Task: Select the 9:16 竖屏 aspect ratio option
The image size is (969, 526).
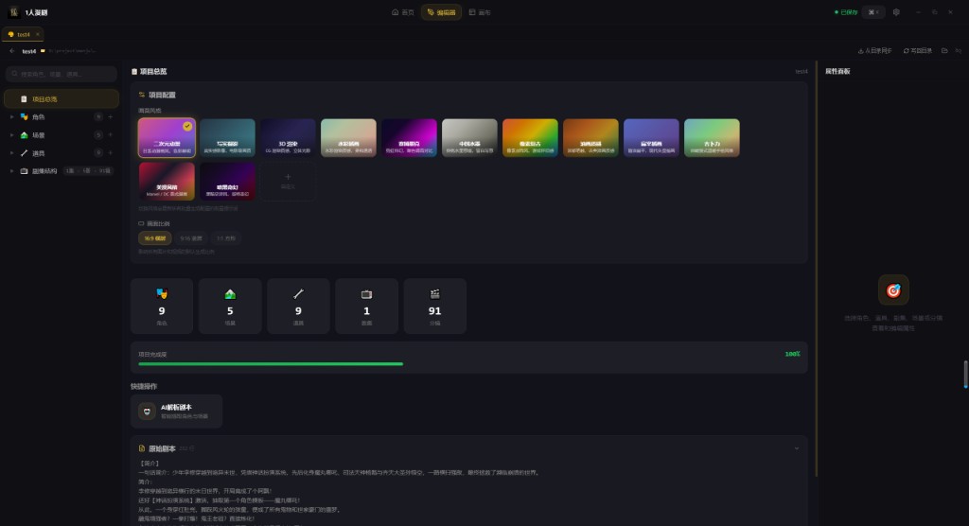Action: click(x=191, y=238)
